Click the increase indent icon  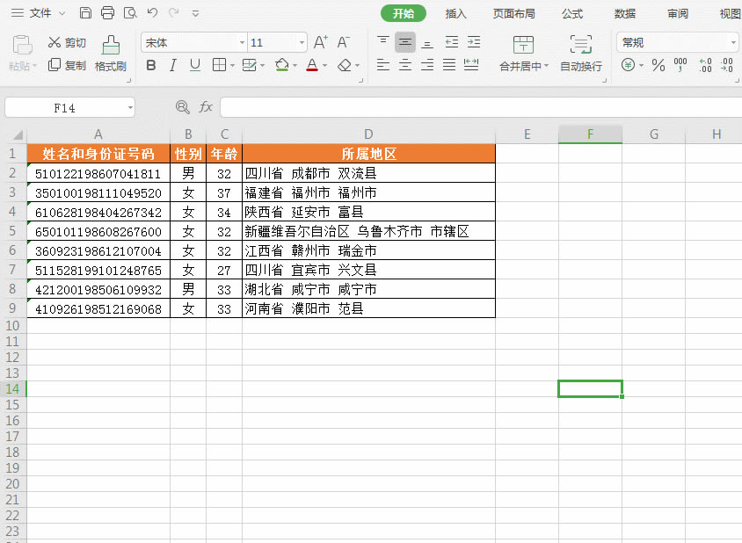pyautogui.click(x=474, y=42)
